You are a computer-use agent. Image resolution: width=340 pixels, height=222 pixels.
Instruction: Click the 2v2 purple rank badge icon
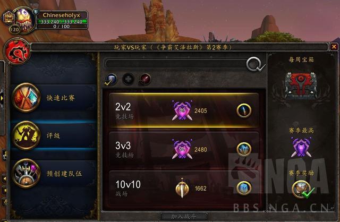182,110
